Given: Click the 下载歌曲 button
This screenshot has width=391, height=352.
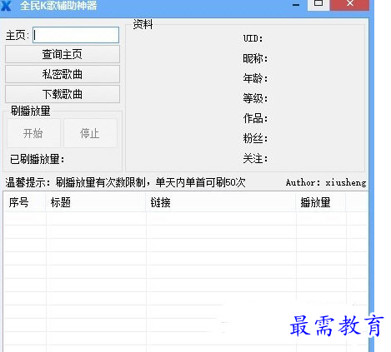Looking at the screenshot, I should [x=63, y=94].
